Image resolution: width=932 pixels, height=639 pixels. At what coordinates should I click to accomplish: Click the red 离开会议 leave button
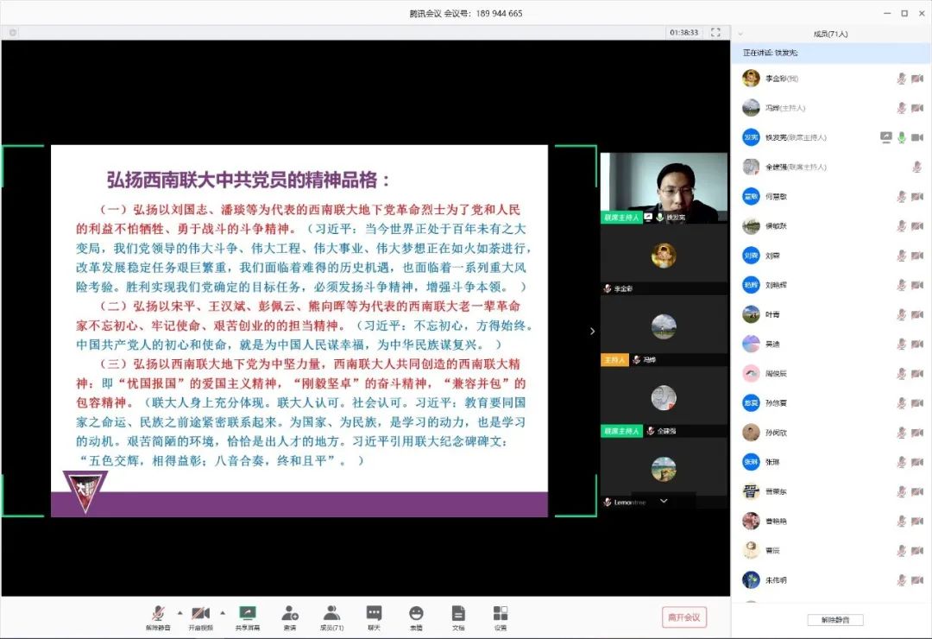click(684, 617)
